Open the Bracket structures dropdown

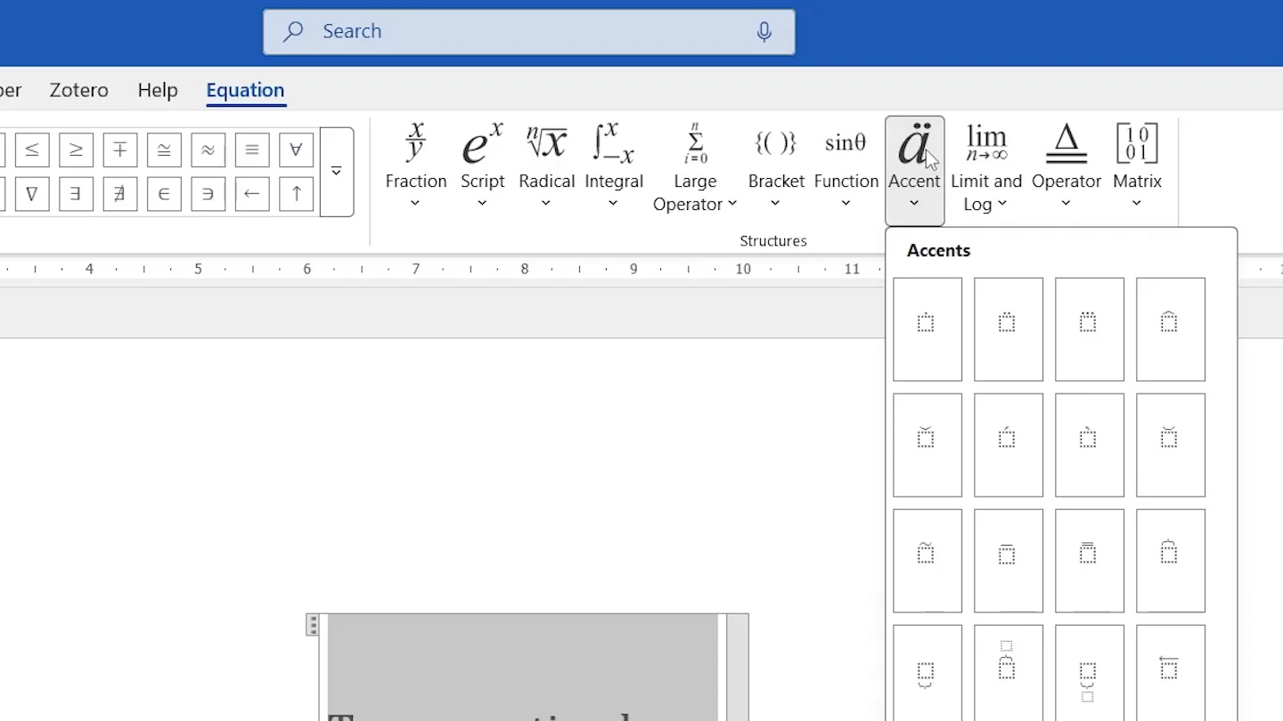[776, 168]
